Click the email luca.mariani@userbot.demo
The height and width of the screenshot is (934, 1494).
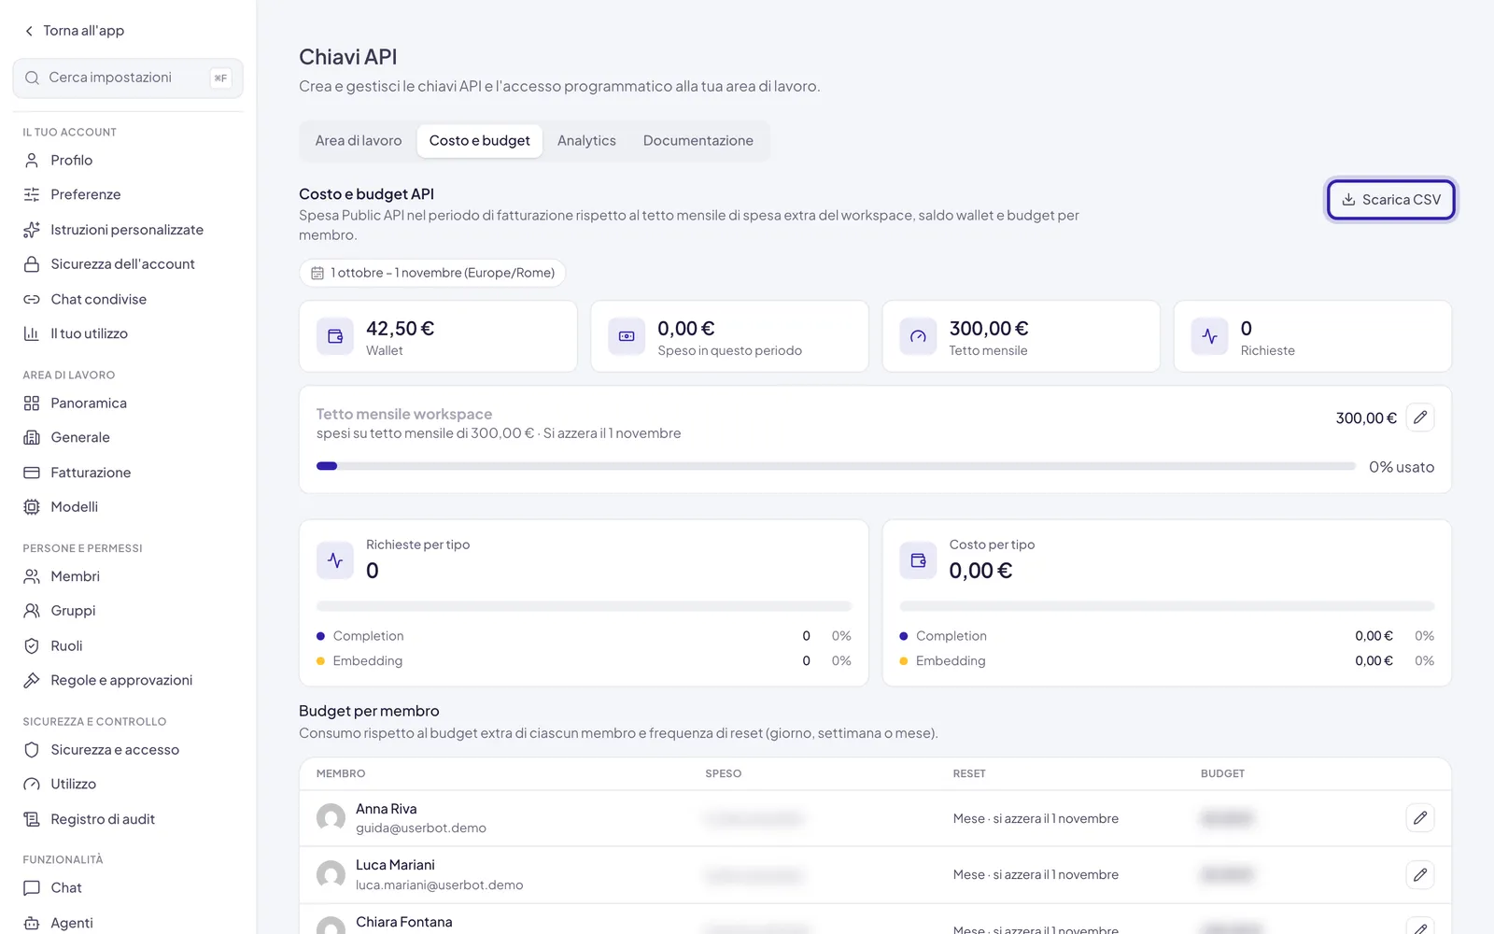coord(439,885)
